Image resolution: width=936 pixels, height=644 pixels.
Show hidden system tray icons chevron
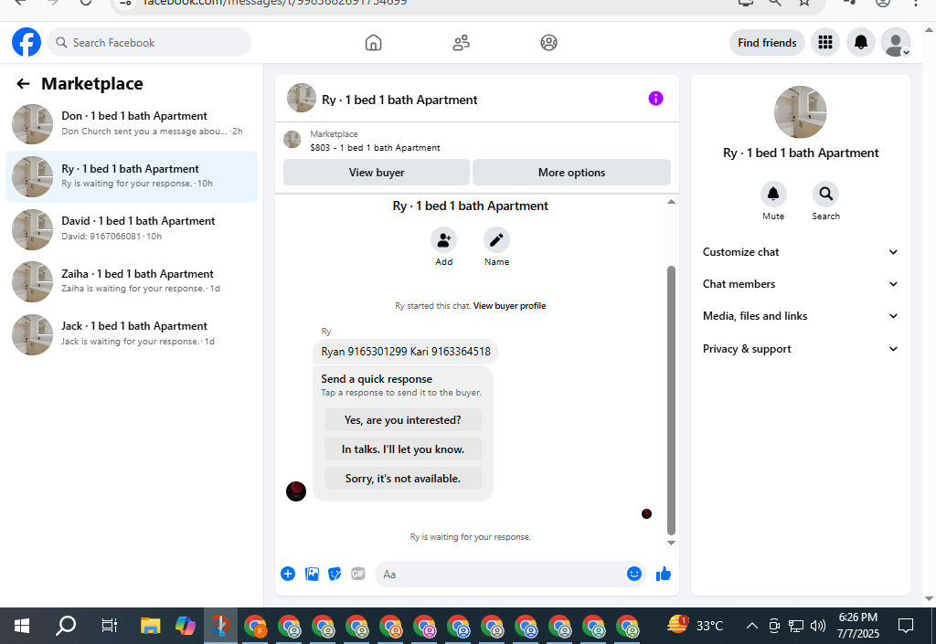(x=752, y=626)
